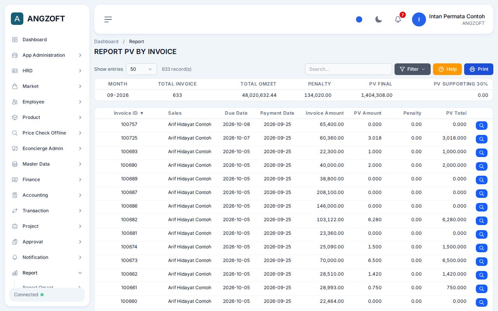The image size is (498, 311).
Task: Open Econcierge Admin menu
Action: (47, 149)
